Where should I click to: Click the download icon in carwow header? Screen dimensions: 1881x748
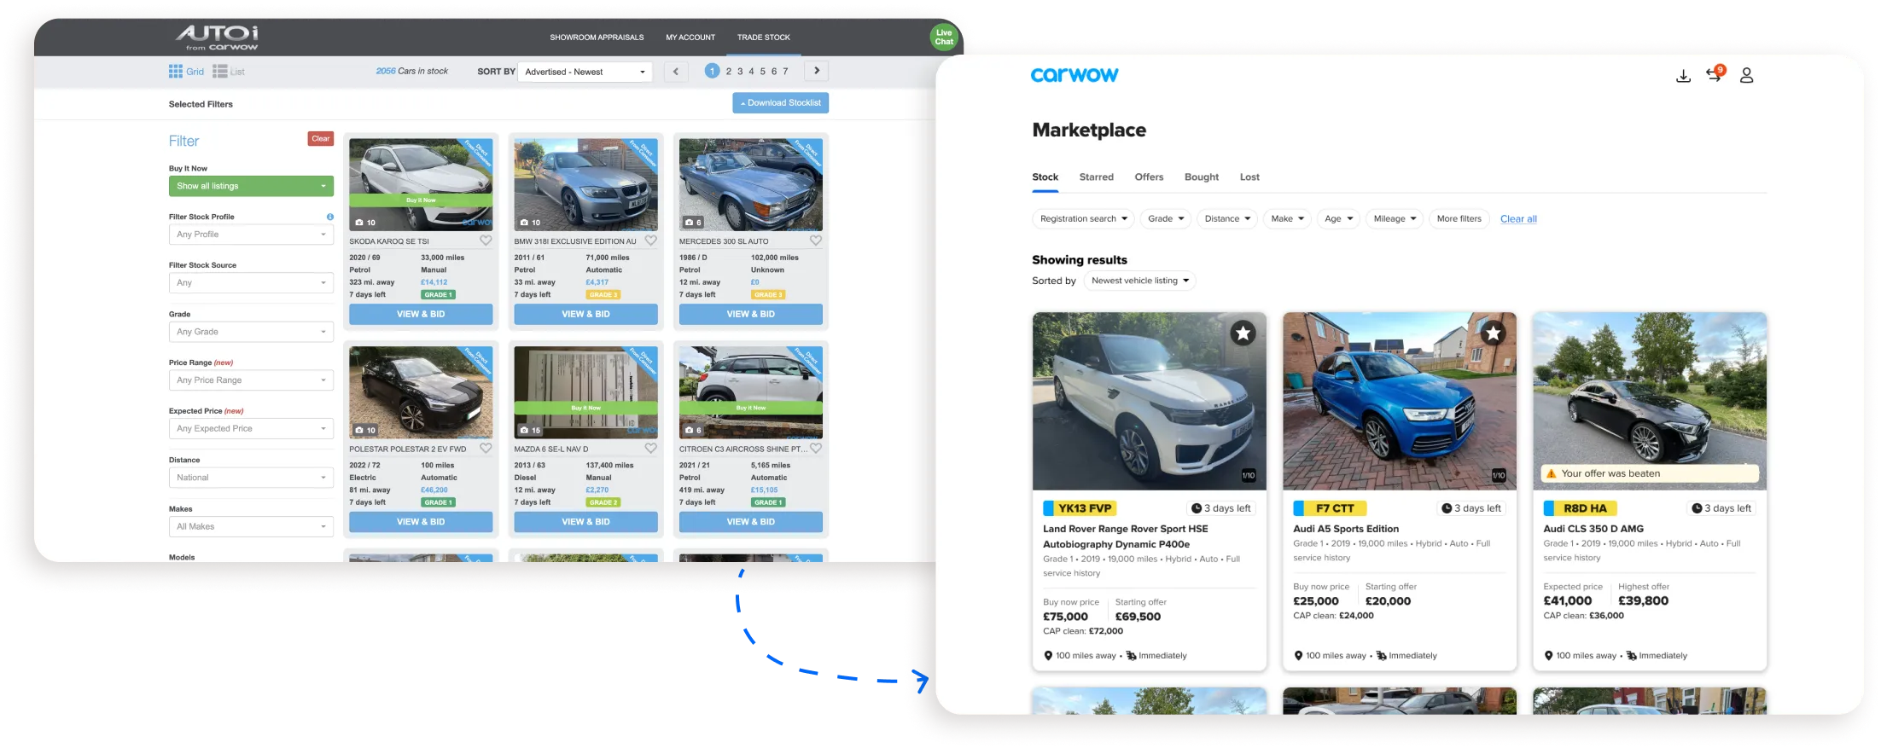(1683, 76)
